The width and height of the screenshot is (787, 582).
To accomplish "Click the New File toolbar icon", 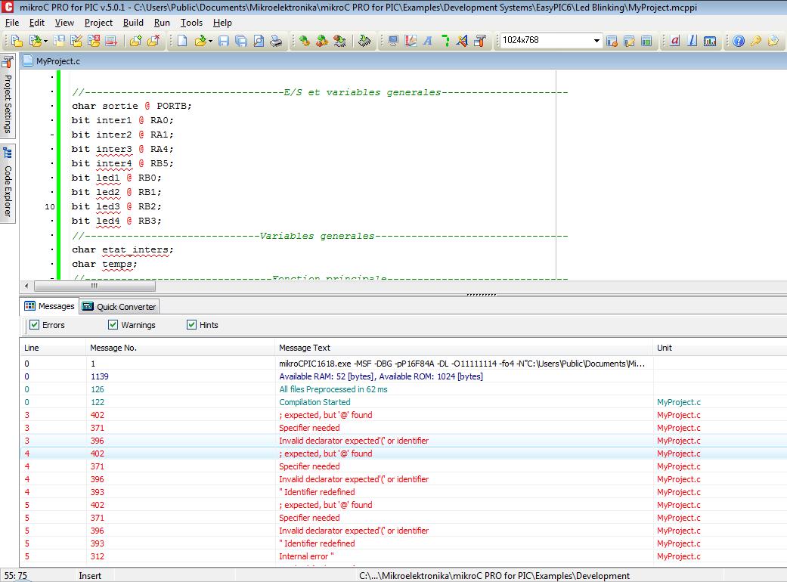I will (x=182, y=41).
